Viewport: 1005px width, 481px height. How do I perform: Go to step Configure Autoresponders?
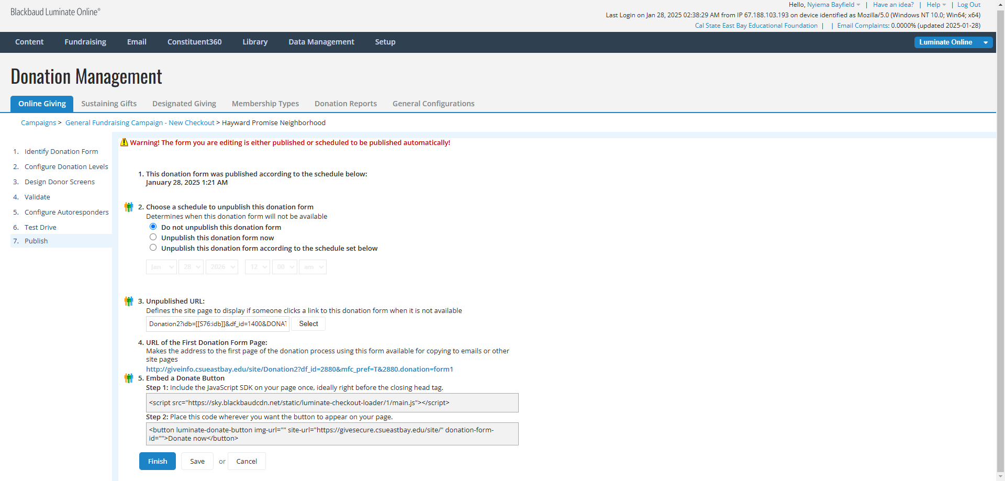click(66, 212)
